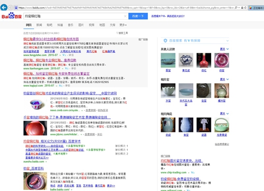Open dropdown arrow after xueshu.baidu.com
This screenshot has height=191, width=264.
tap(46, 161)
